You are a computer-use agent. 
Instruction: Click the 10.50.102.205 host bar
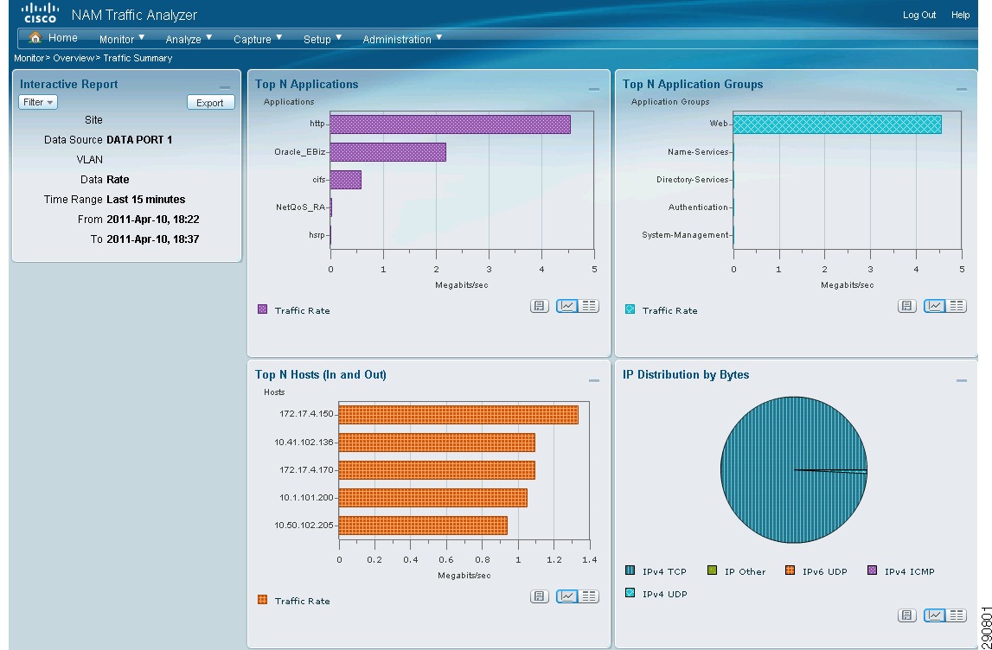(x=423, y=526)
